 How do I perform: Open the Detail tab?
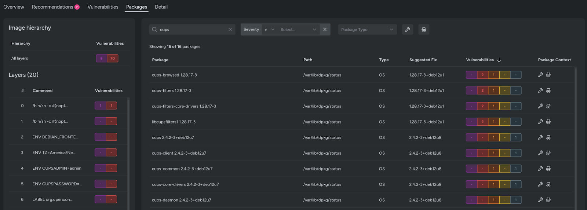[161, 7]
